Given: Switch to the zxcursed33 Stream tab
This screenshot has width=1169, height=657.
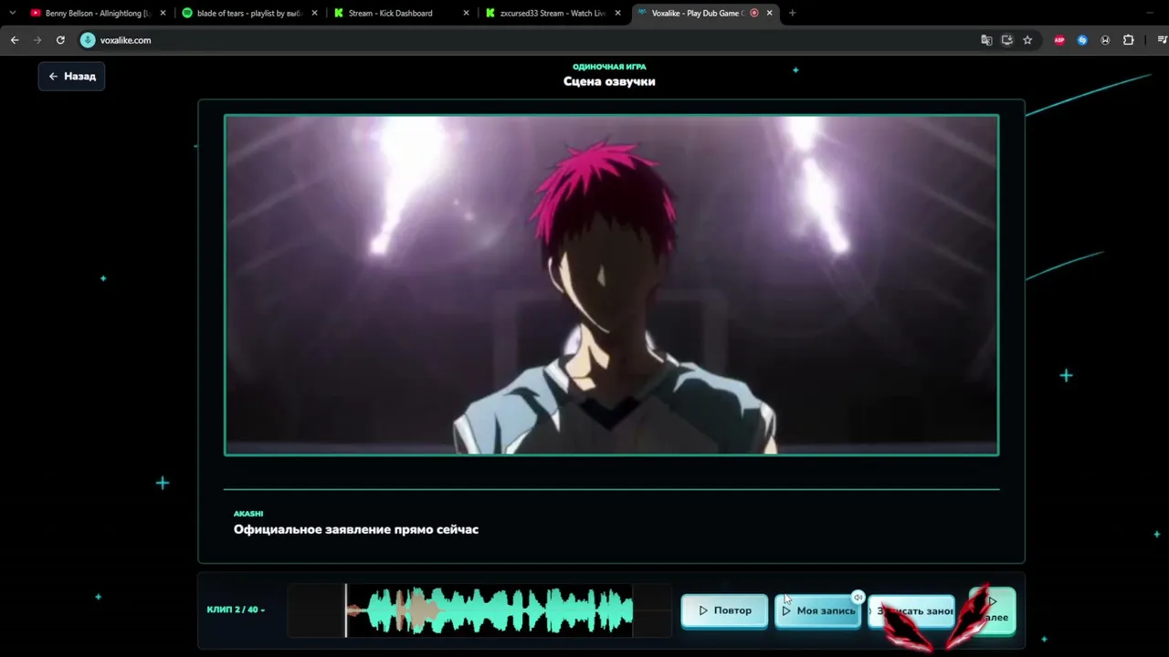Looking at the screenshot, I should coord(552,13).
